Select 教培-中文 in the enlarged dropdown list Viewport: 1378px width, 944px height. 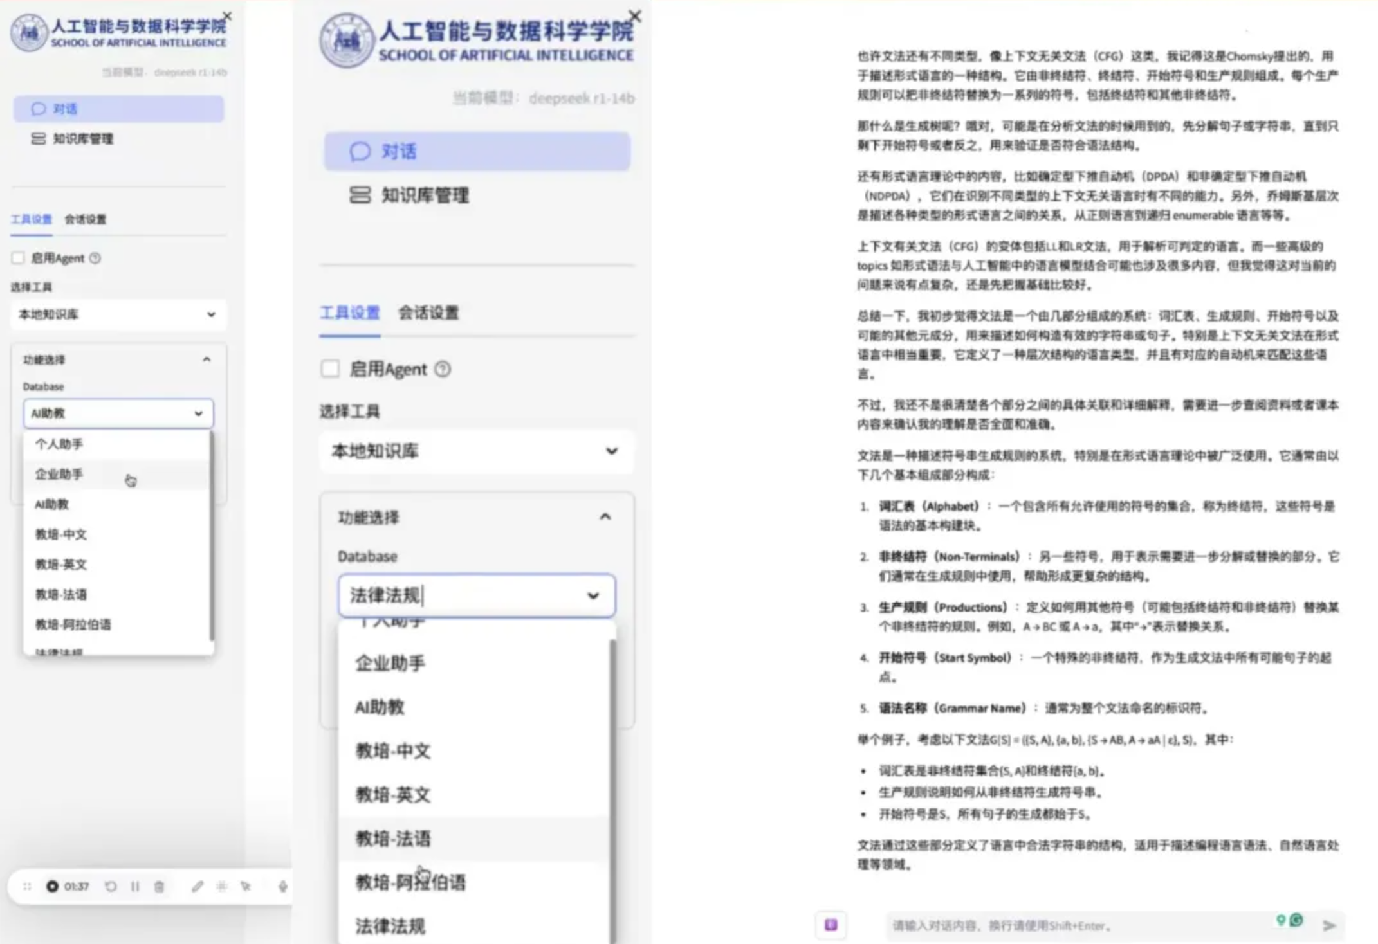click(x=474, y=751)
